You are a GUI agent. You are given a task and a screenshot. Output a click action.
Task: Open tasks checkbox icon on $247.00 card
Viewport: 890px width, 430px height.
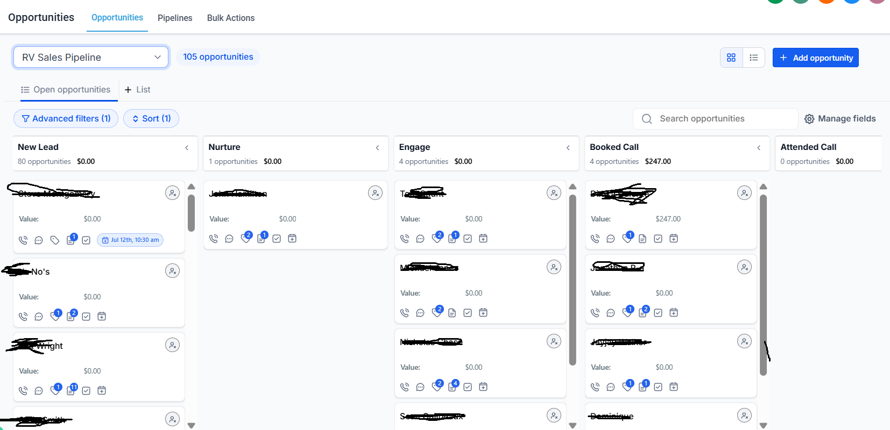658,239
